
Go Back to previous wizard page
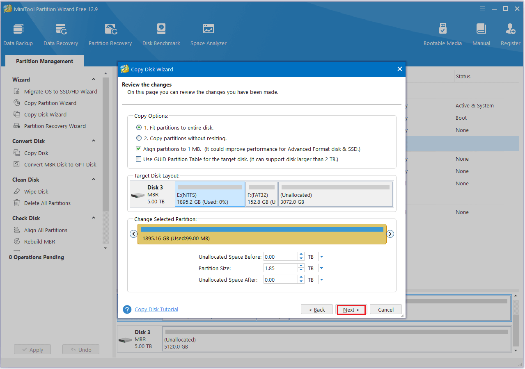[316, 310]
